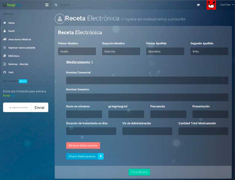Click the red user avatar image

coord(211,5)
